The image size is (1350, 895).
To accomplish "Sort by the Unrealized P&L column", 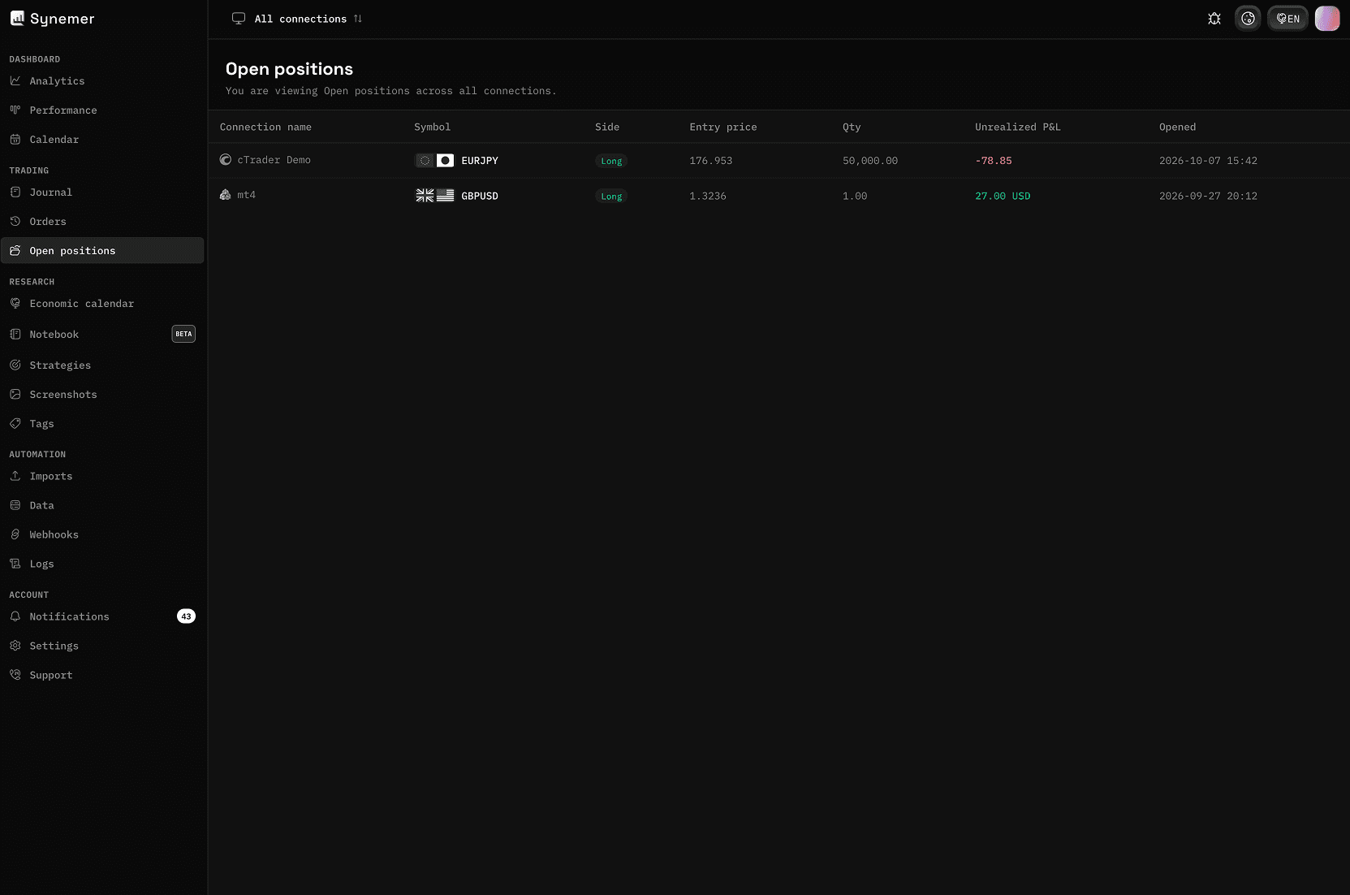I will [1018, 128].
